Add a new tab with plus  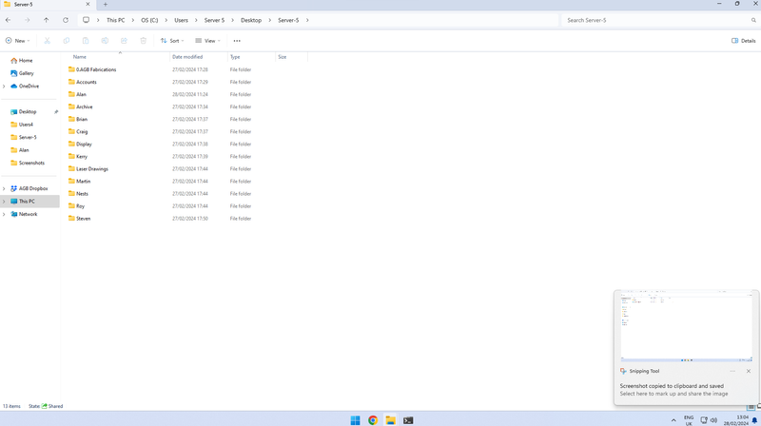[106, 5]
